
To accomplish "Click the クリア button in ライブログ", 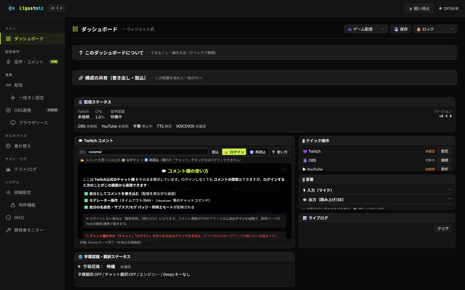I will pyautogui.click(x=443, y=228).
